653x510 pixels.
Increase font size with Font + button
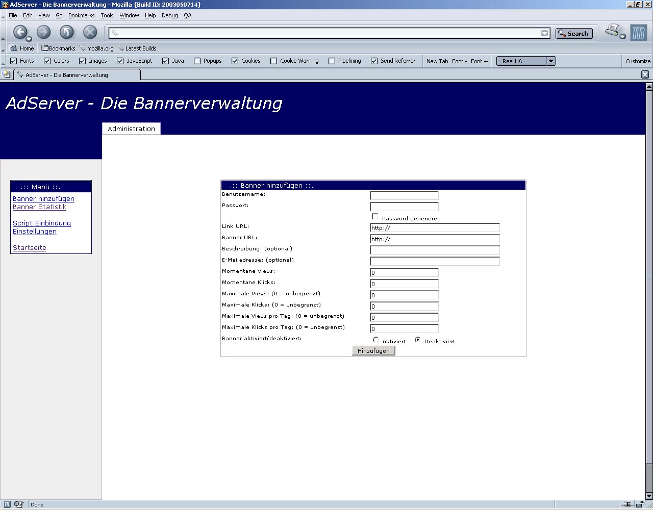(x=479, y=61)
